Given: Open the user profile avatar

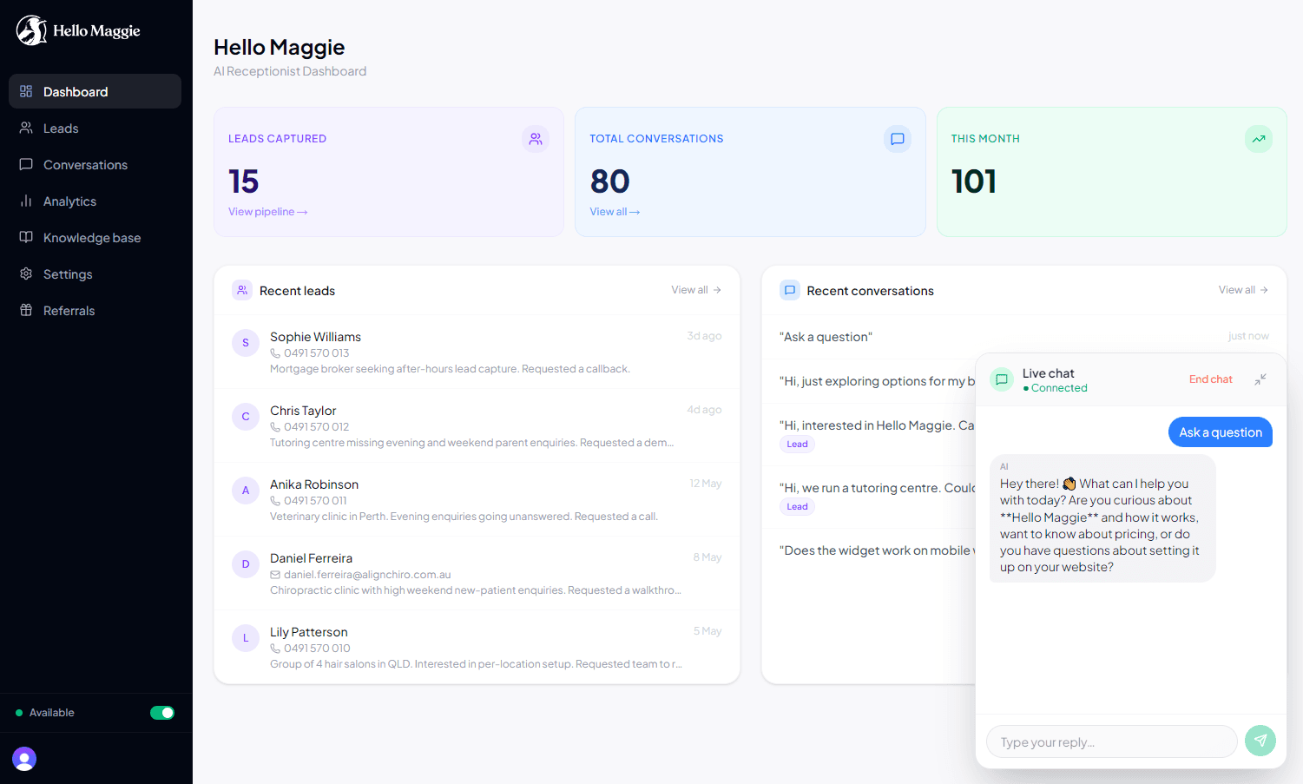Looking at the screenshot, I should pos(24,759).
